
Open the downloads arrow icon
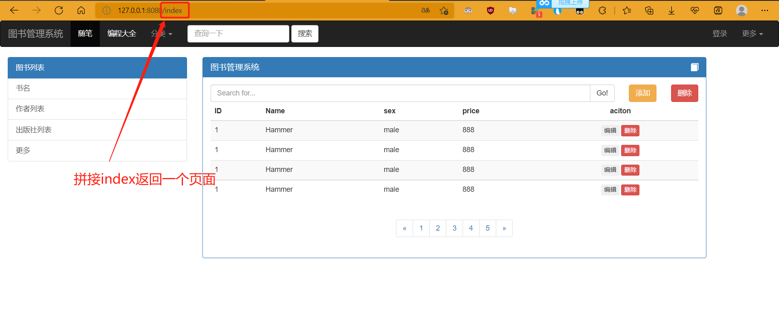pyautogui.click(x=671, y=11)
